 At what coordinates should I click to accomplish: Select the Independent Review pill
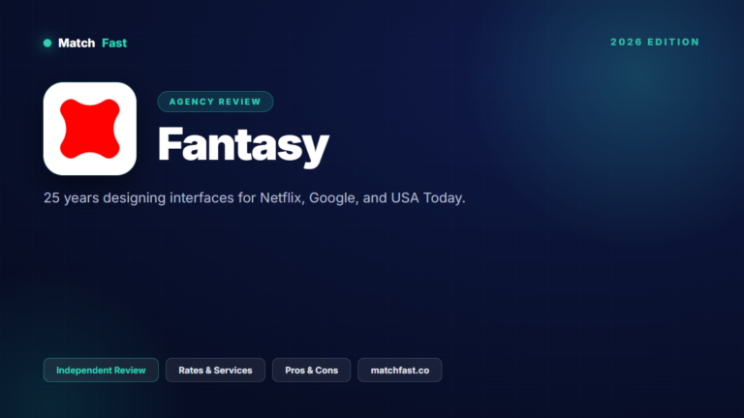[101, 371]
